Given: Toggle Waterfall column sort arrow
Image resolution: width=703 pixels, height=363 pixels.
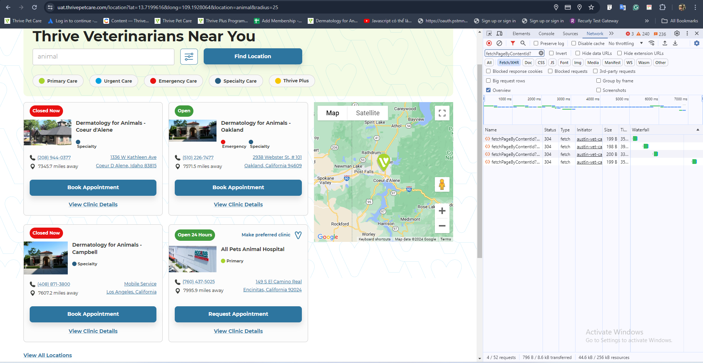Looking at the screenshot, I should (698, 130).
